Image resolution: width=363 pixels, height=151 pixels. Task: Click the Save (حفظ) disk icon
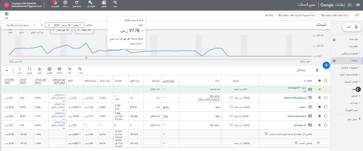(6, 14)
